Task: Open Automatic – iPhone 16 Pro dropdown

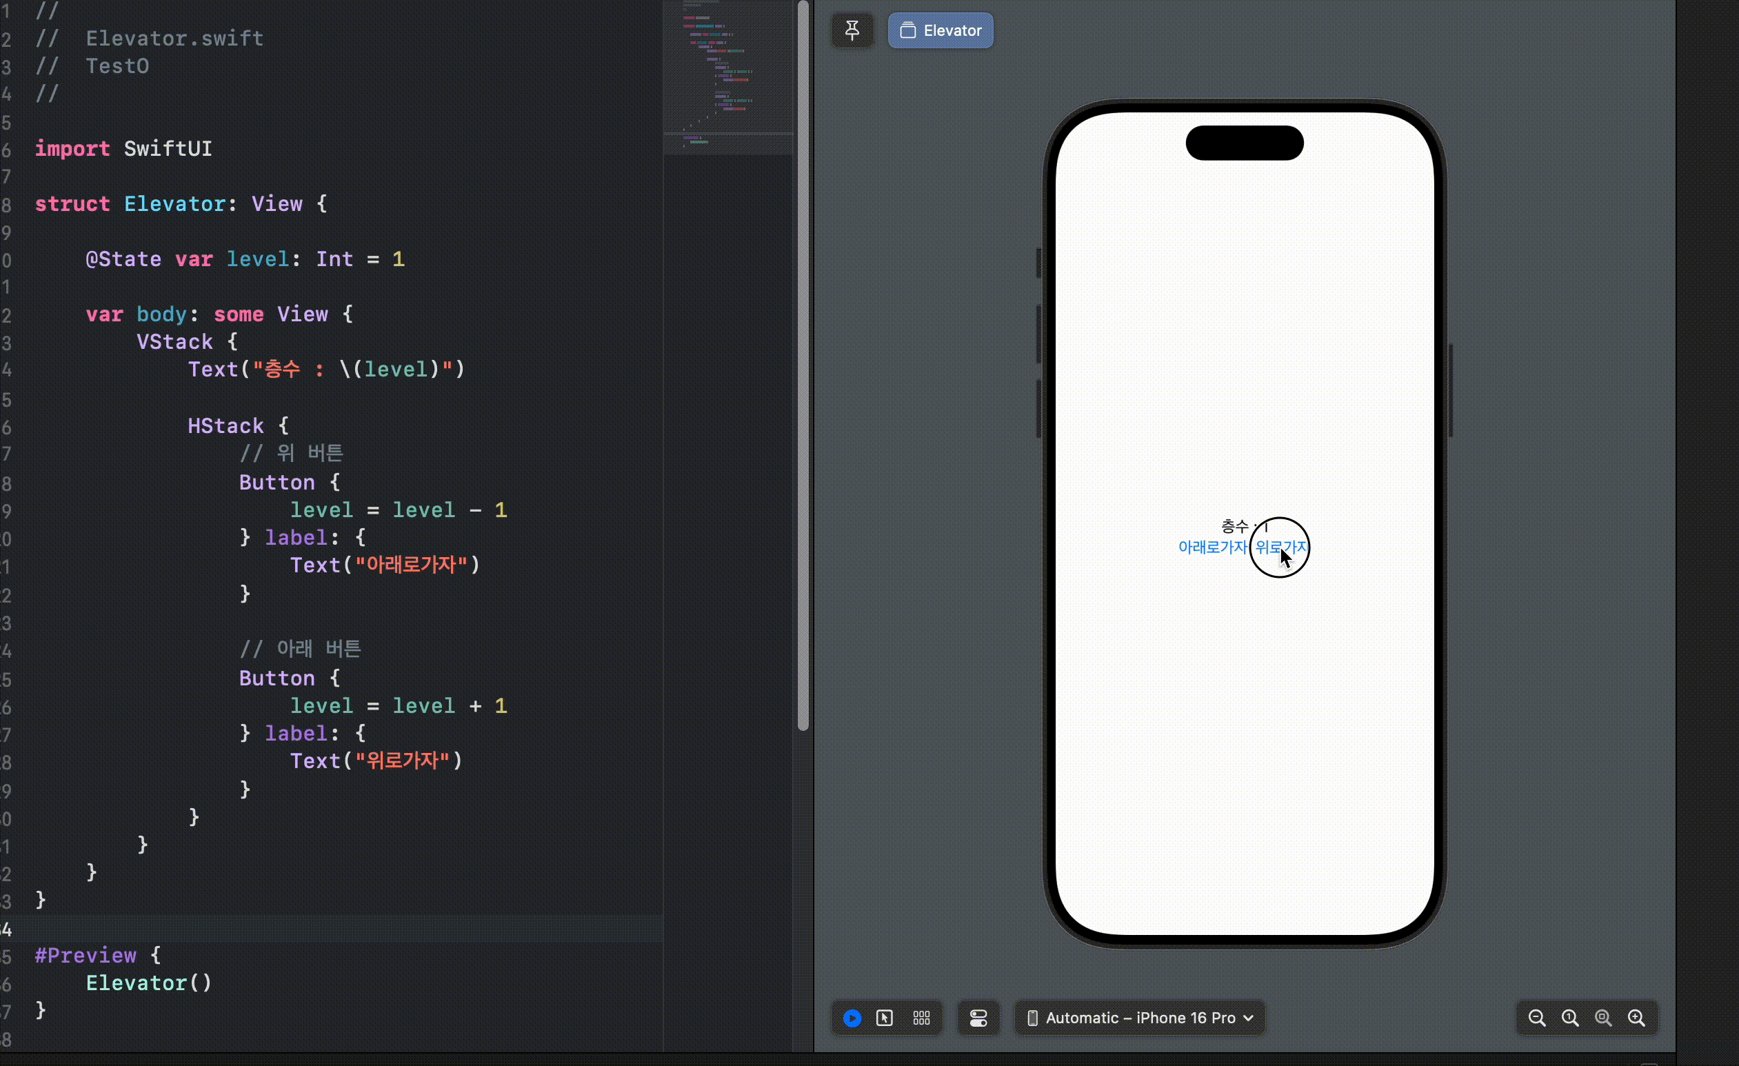Action: tap(1140, 1018)
